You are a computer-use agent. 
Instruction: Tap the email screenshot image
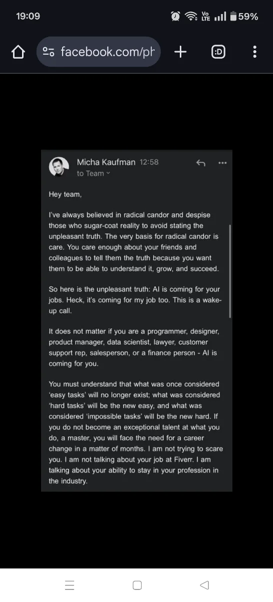coord(137,321)
